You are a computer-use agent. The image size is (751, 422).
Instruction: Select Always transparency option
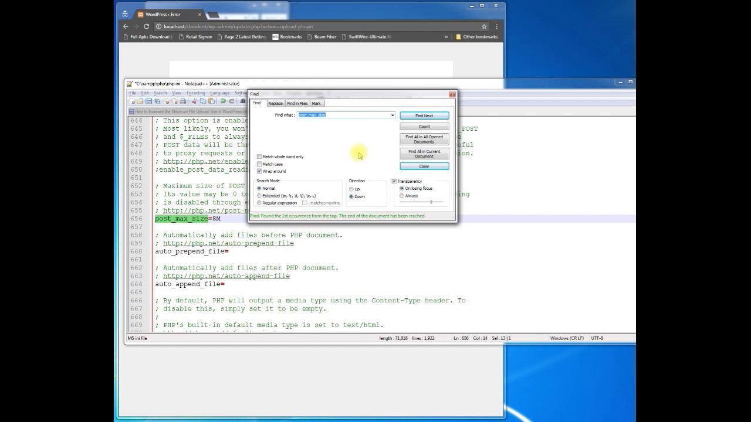(402, 196)
